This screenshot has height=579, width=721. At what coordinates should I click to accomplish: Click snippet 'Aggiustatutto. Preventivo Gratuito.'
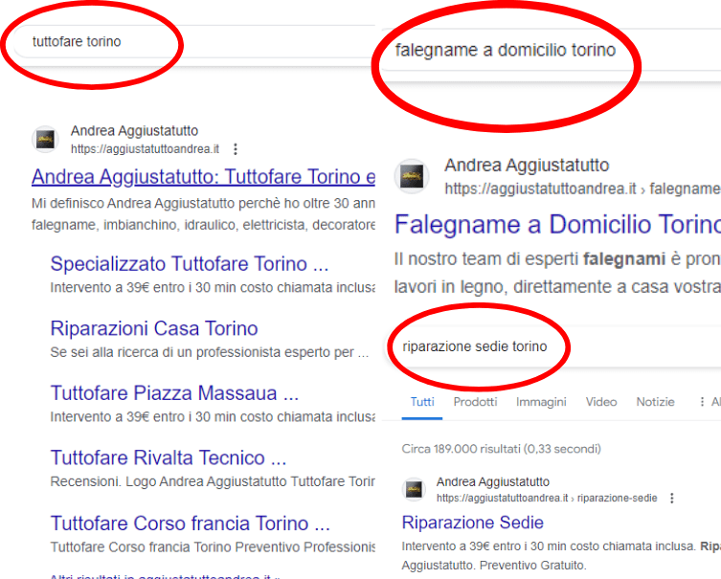(494, 566)
